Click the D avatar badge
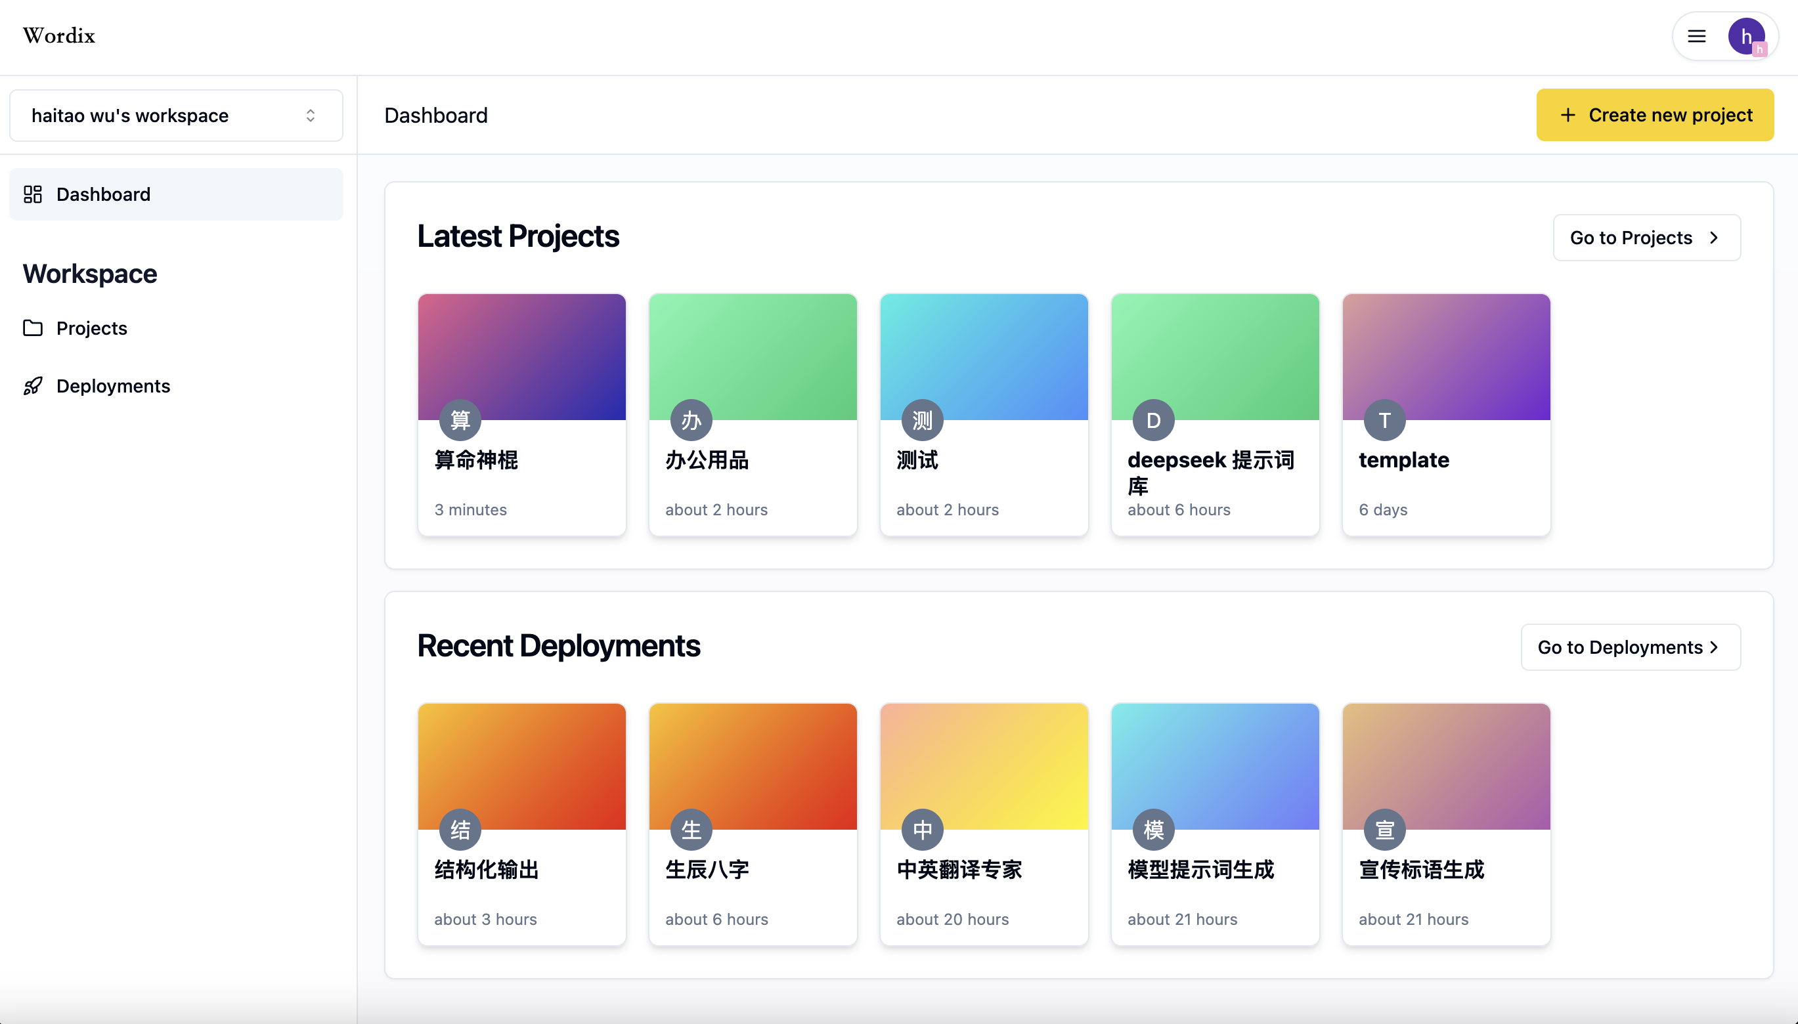 tap(1154, 420)
